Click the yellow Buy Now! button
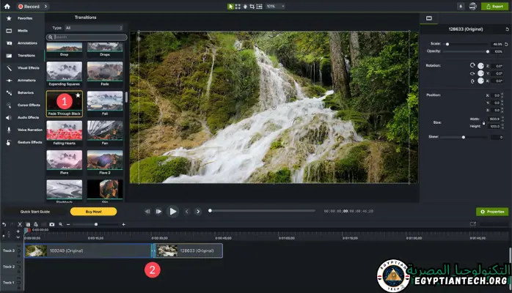 (x=93, y=212)
